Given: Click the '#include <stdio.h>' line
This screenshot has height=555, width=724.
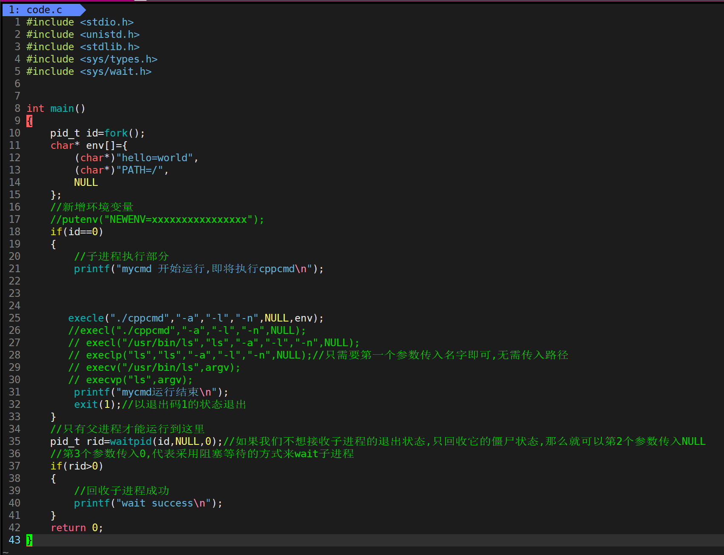Looking at the screenshot, I should (80, 22).
